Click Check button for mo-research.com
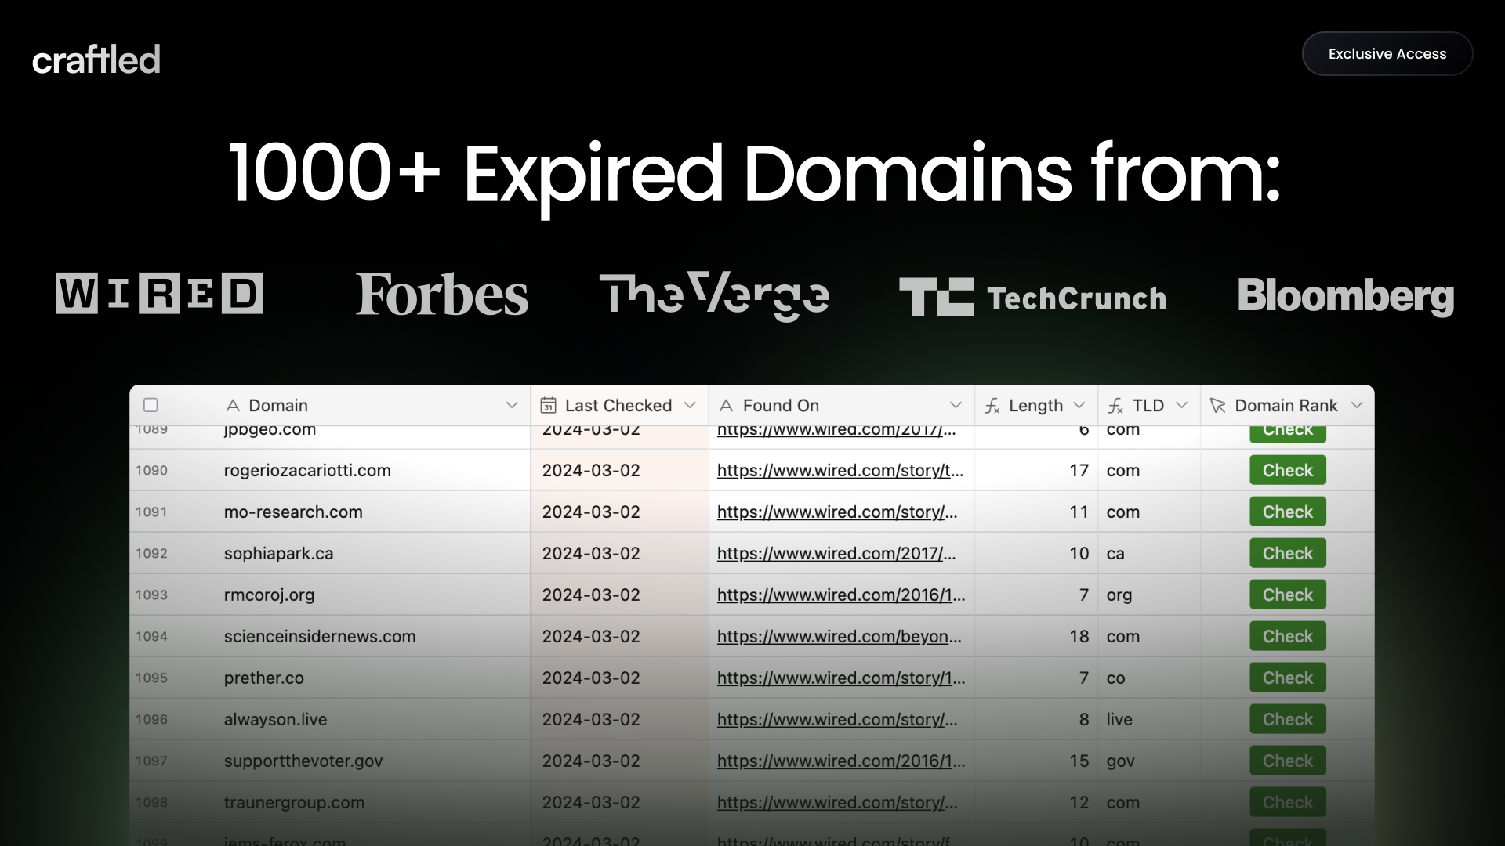 point(1287,512)
